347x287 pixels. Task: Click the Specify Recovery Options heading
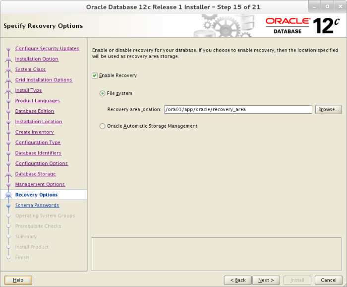point(43,26)
